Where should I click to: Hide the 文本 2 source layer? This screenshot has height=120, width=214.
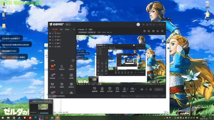pos(50,33)
